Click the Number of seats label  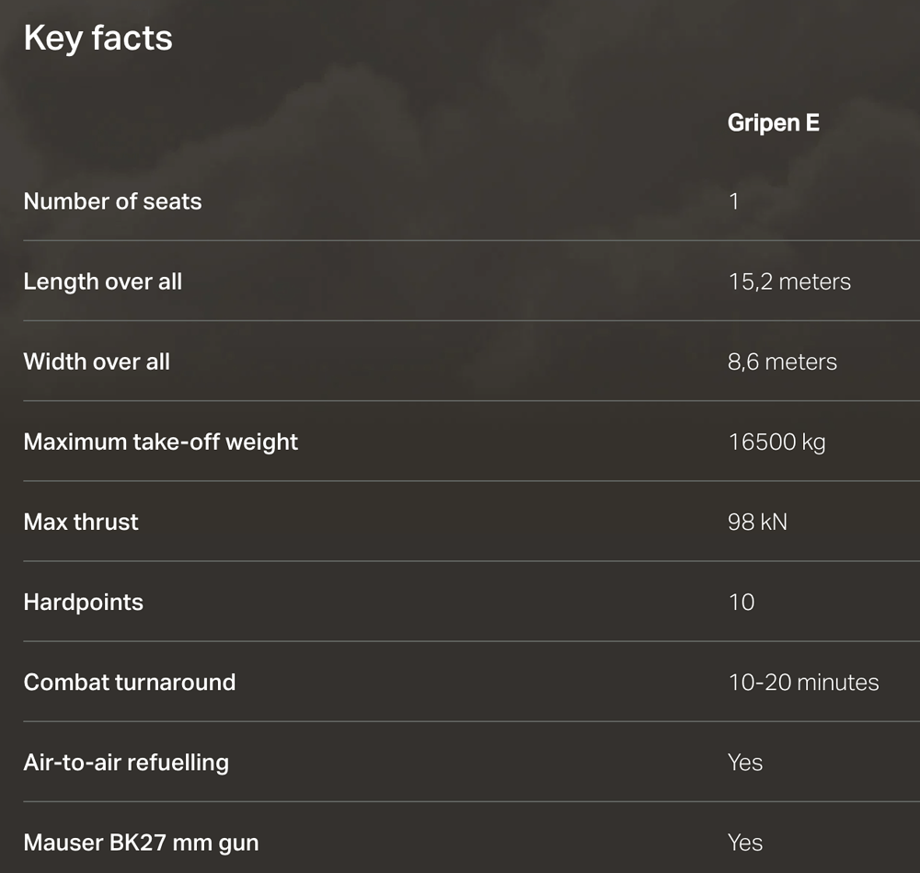click(x=112, y=201)
